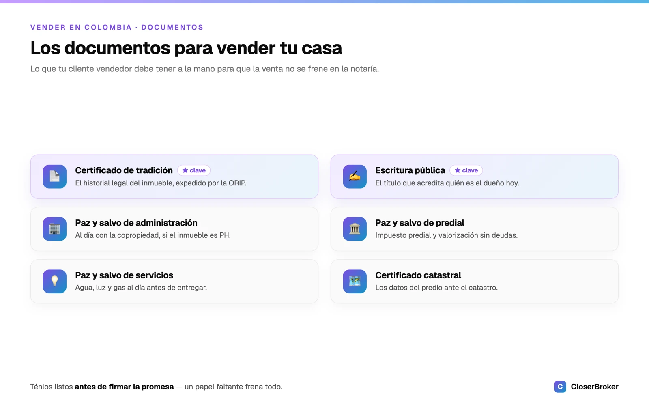This screenshot has width=649, height=411.
Task: Click the label 'VENDER EN COLOMBIA · DOCUMENTOS'
Action: click(x=117, y=27)
